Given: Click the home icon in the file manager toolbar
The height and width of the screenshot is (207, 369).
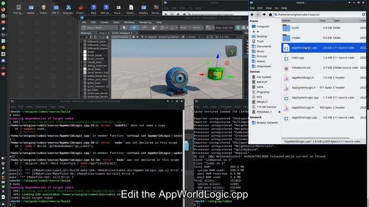Looking at the screenshot, I should [x=270, y=14].
